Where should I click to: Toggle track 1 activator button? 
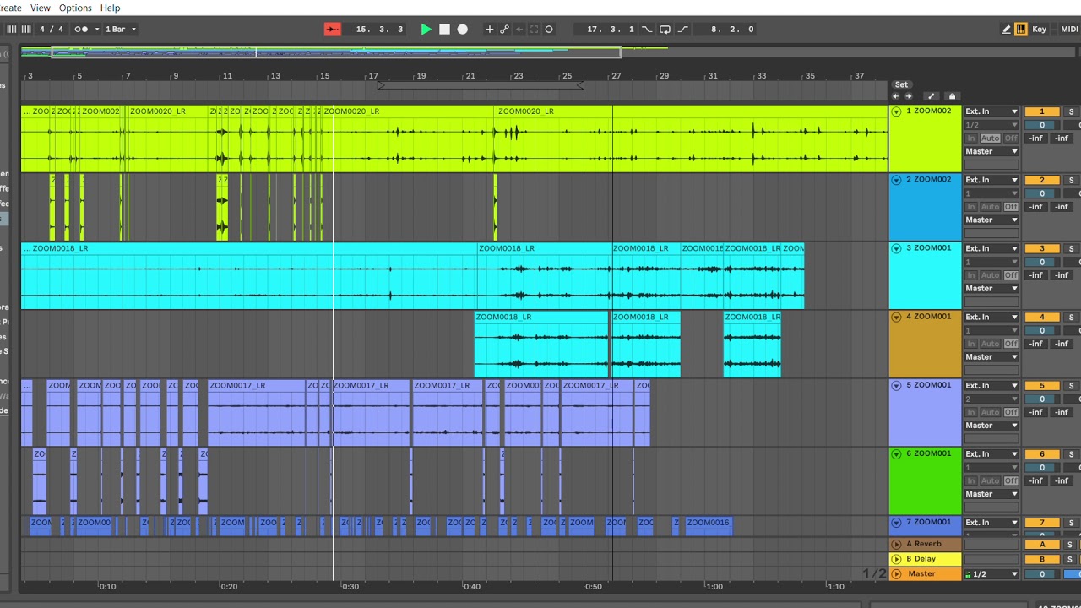(x=1041, y=111)
